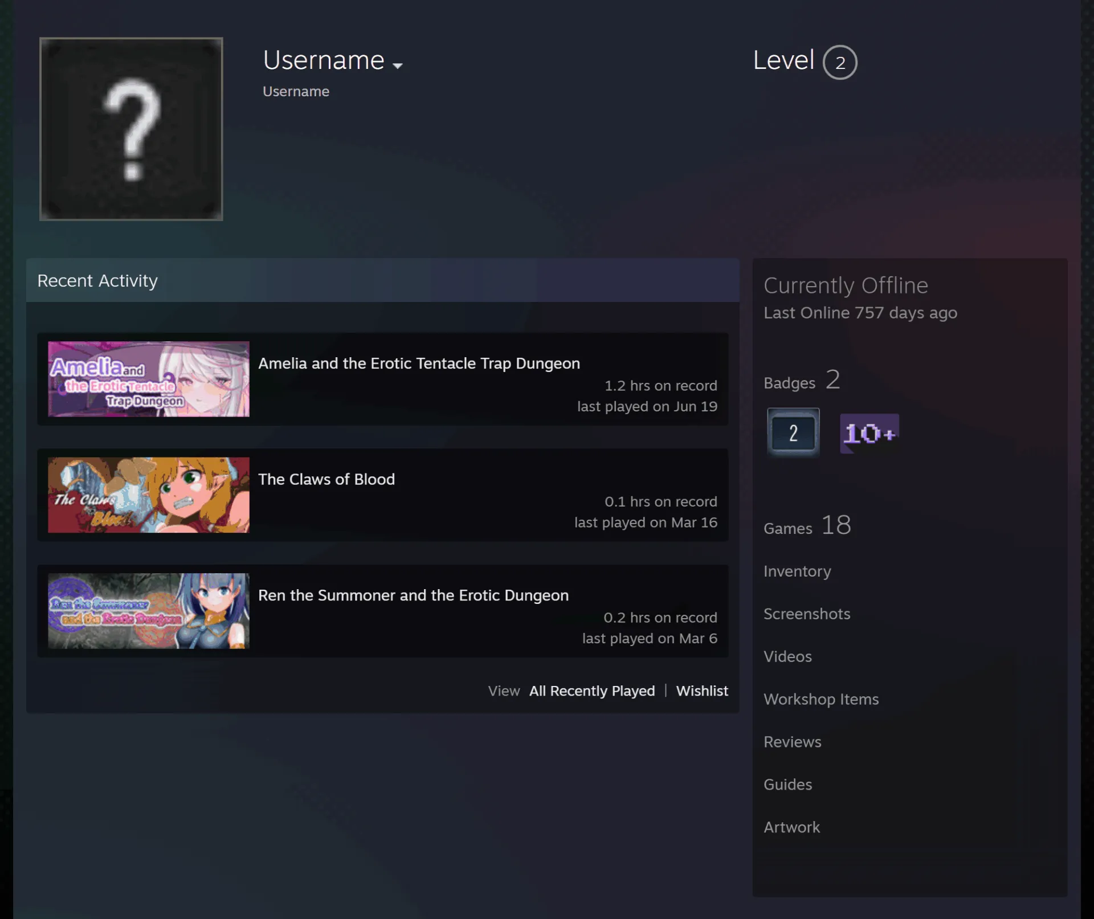This screenshot has height=919, width=1094.
Task: Click Last Online 757 days ago text
Action: tap(860, 313)
